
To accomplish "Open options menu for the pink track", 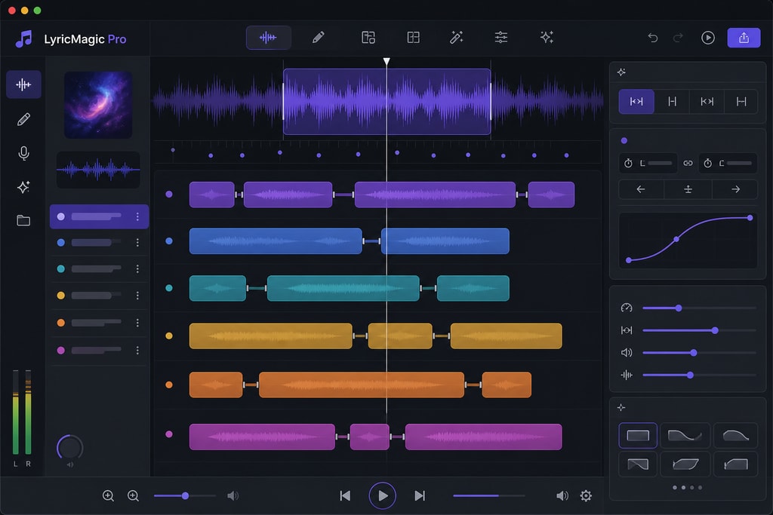I will [x=137, y=350].
